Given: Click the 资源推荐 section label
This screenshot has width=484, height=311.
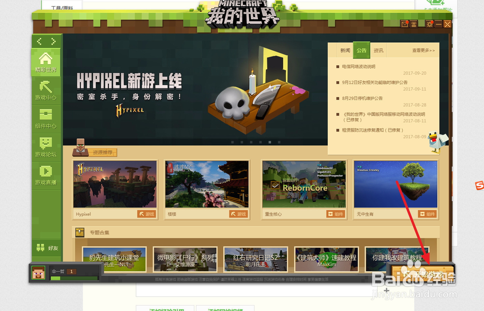Looking at the screenshot, I should click(x=103, y=152).
